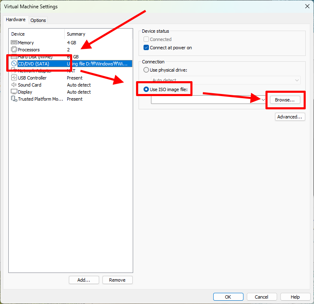Select the CD/DVD (SATA) row

point(71,64)
